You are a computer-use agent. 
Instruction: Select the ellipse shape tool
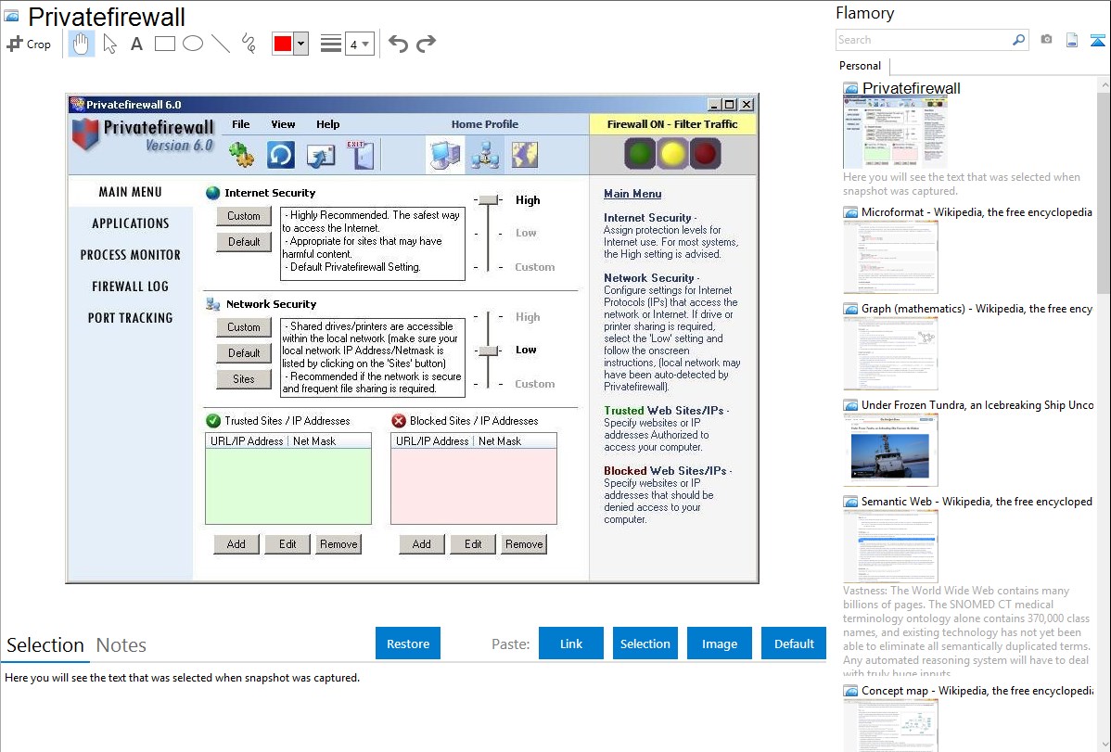[193, 44]
